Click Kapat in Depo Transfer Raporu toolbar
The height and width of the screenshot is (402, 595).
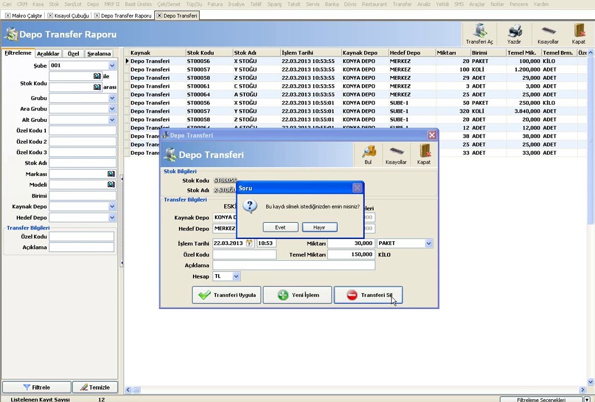pyautogui.click(x=579, y=33)
